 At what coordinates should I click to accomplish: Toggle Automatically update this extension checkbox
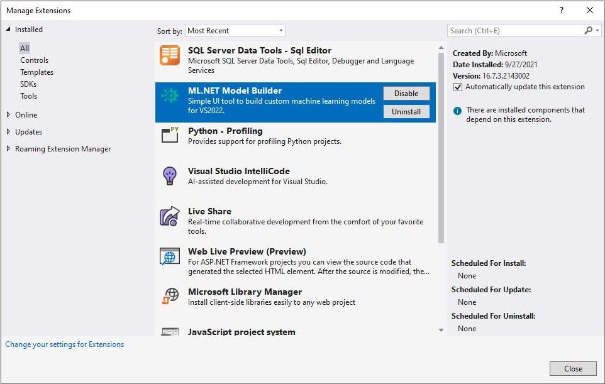(x=458, y=87)
